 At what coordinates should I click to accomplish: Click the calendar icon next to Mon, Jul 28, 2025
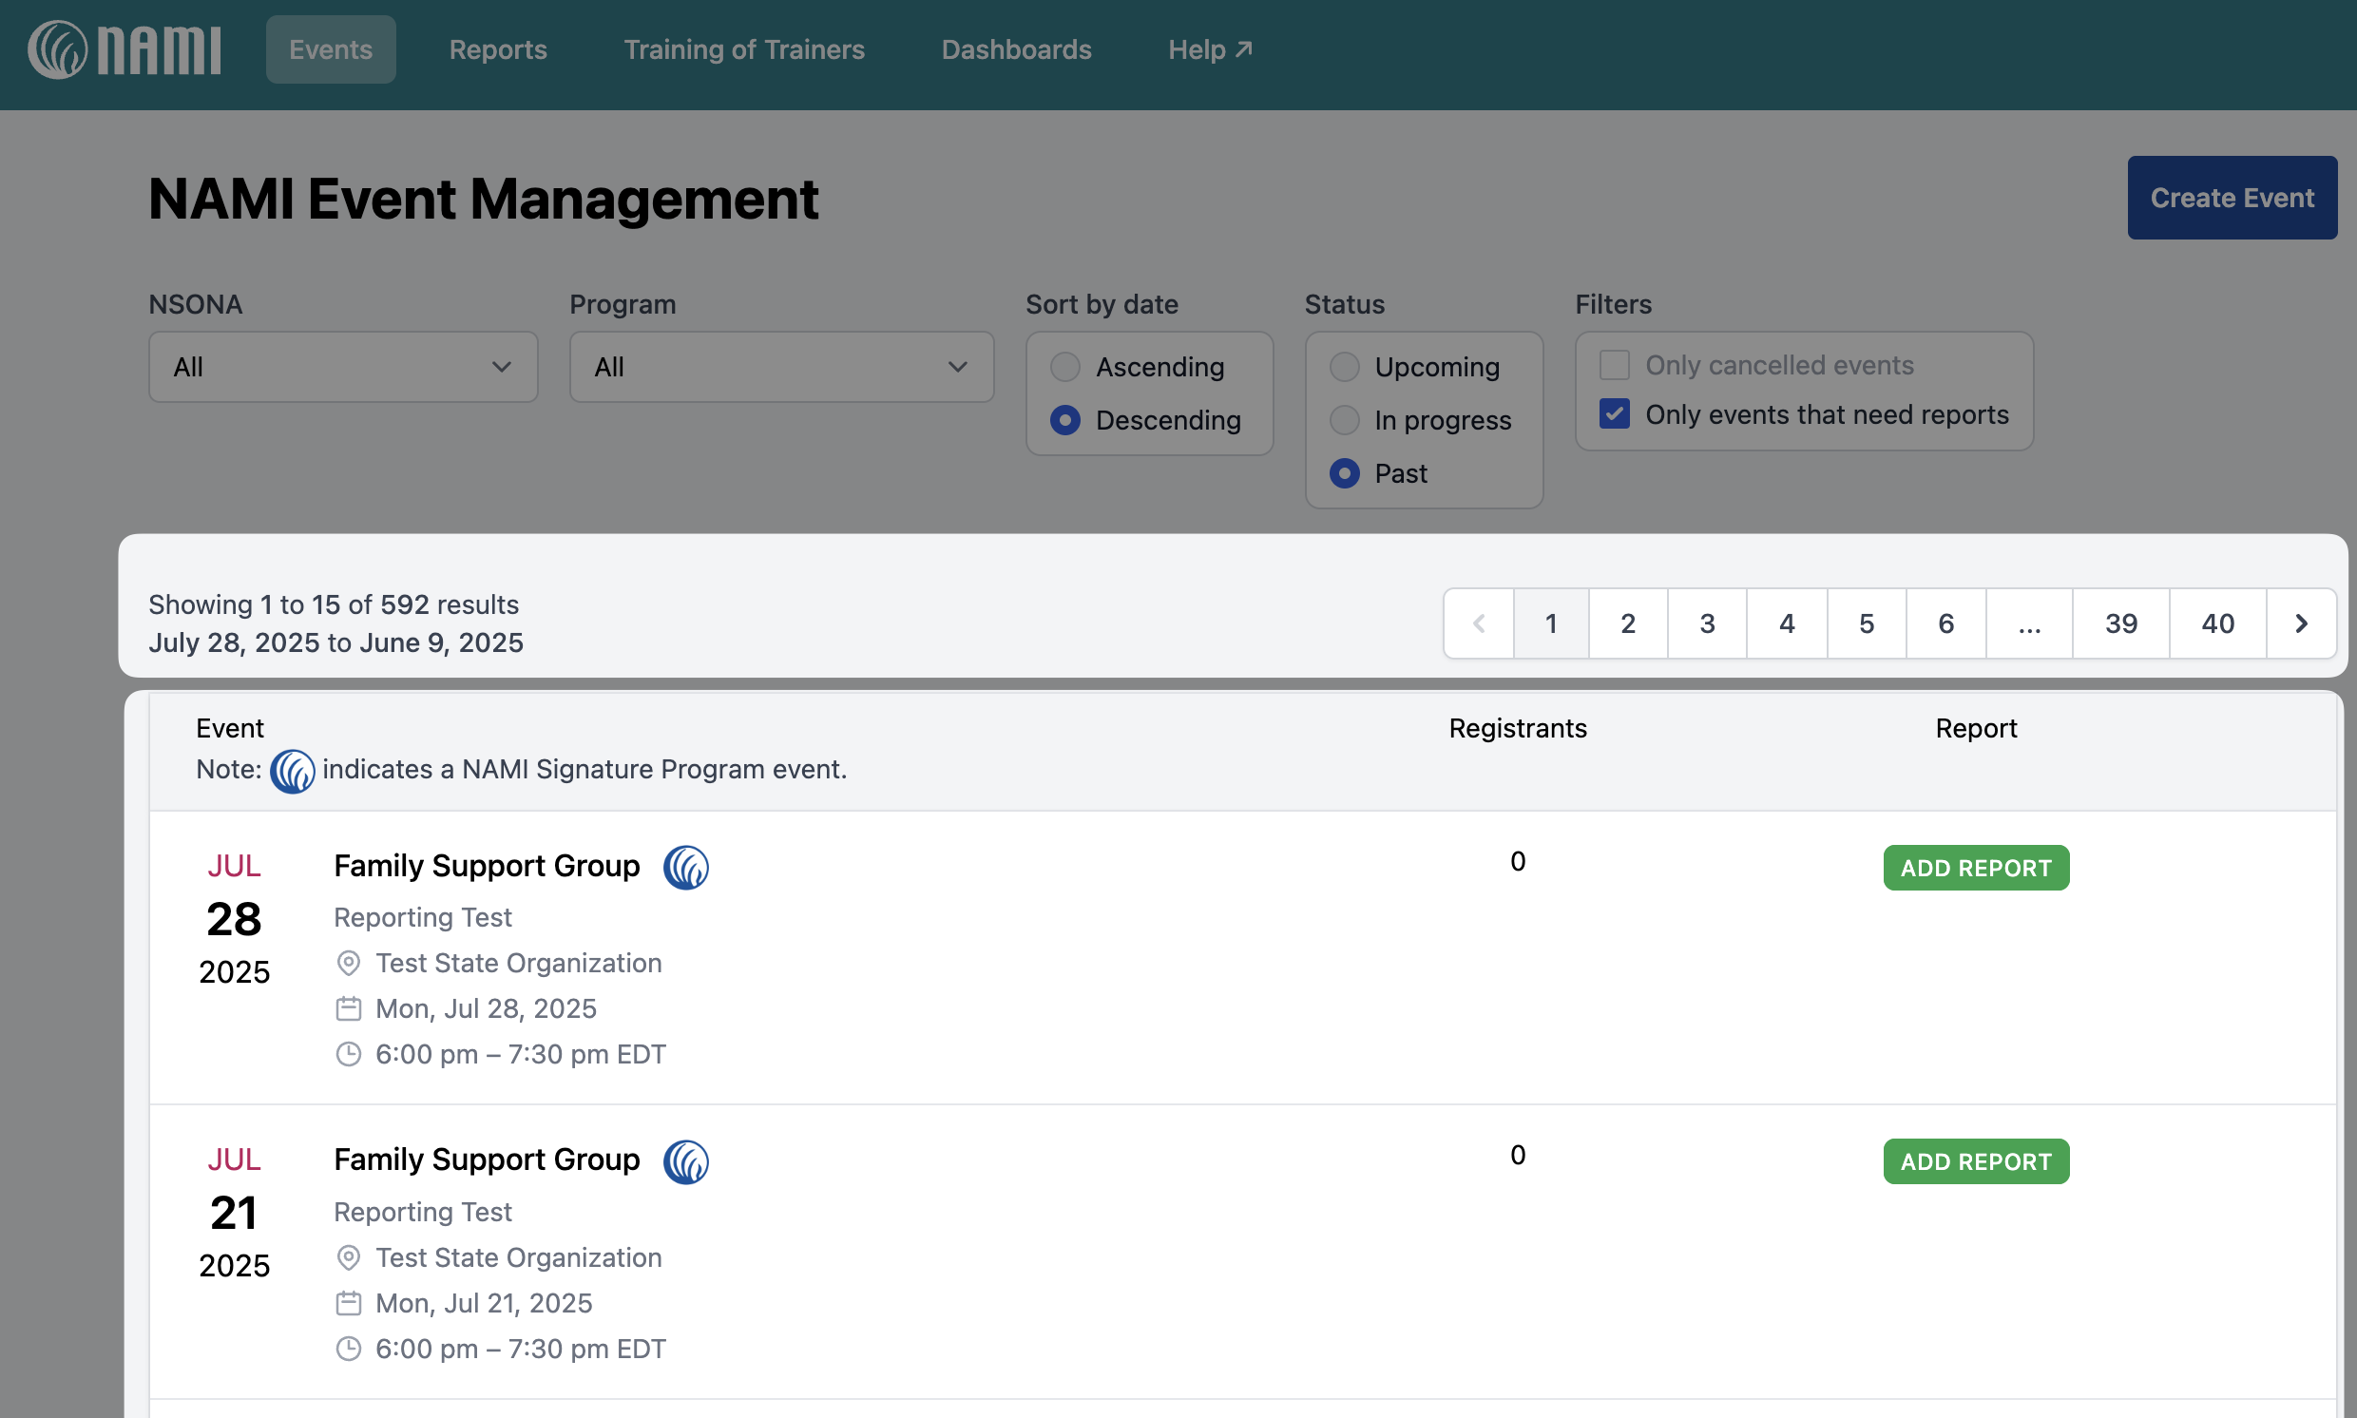349,1009
